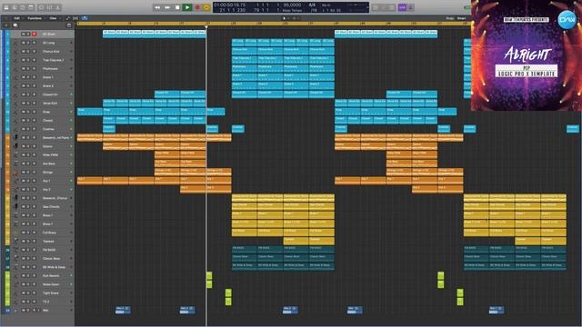582x327 pixels.
Task: Click the Kick Rewind green color strip
Action: tap(7, 276)
